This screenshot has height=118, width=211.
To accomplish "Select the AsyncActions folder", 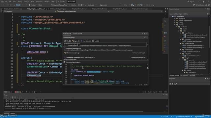I will pos(188,33).
